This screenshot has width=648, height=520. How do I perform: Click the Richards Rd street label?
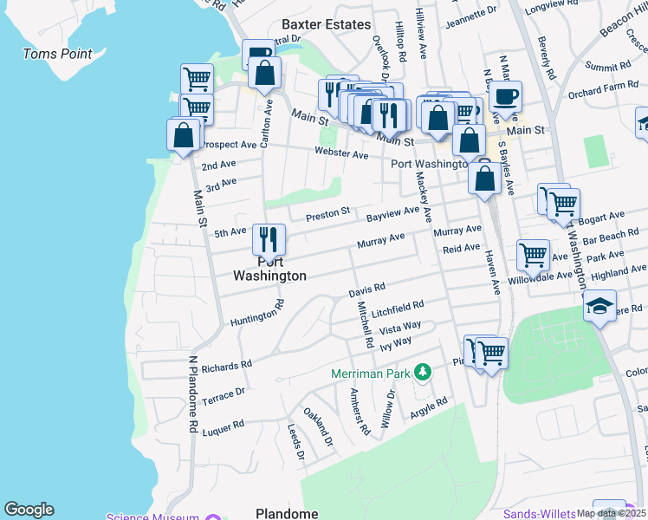(x=226, y=367)
